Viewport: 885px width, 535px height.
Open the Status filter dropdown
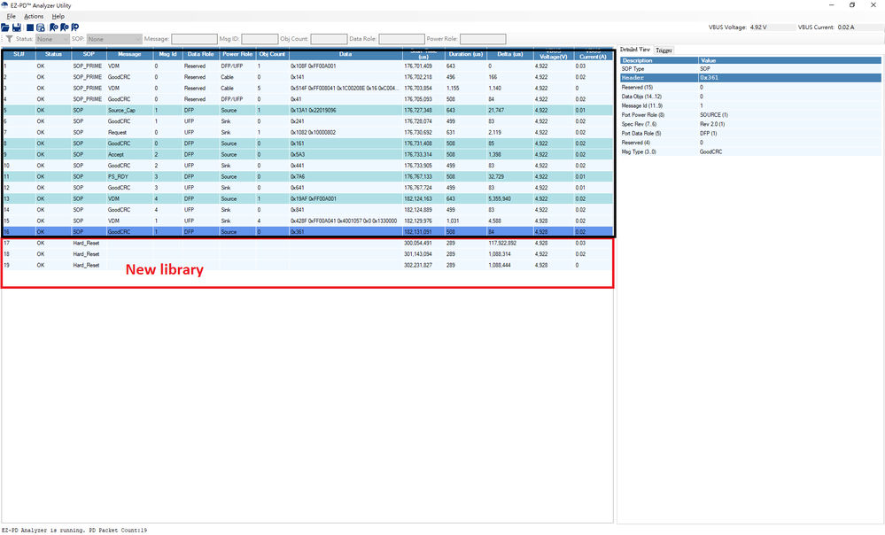click(52, 39)
